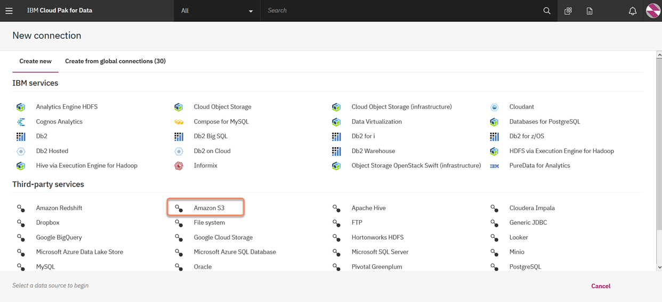Click the Databases for PostgreSQL icon

[494, 122]
